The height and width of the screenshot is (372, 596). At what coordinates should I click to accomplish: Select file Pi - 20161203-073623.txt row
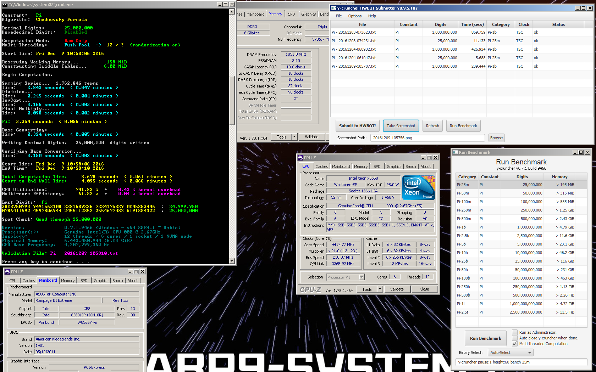click(x=461, y=32)
